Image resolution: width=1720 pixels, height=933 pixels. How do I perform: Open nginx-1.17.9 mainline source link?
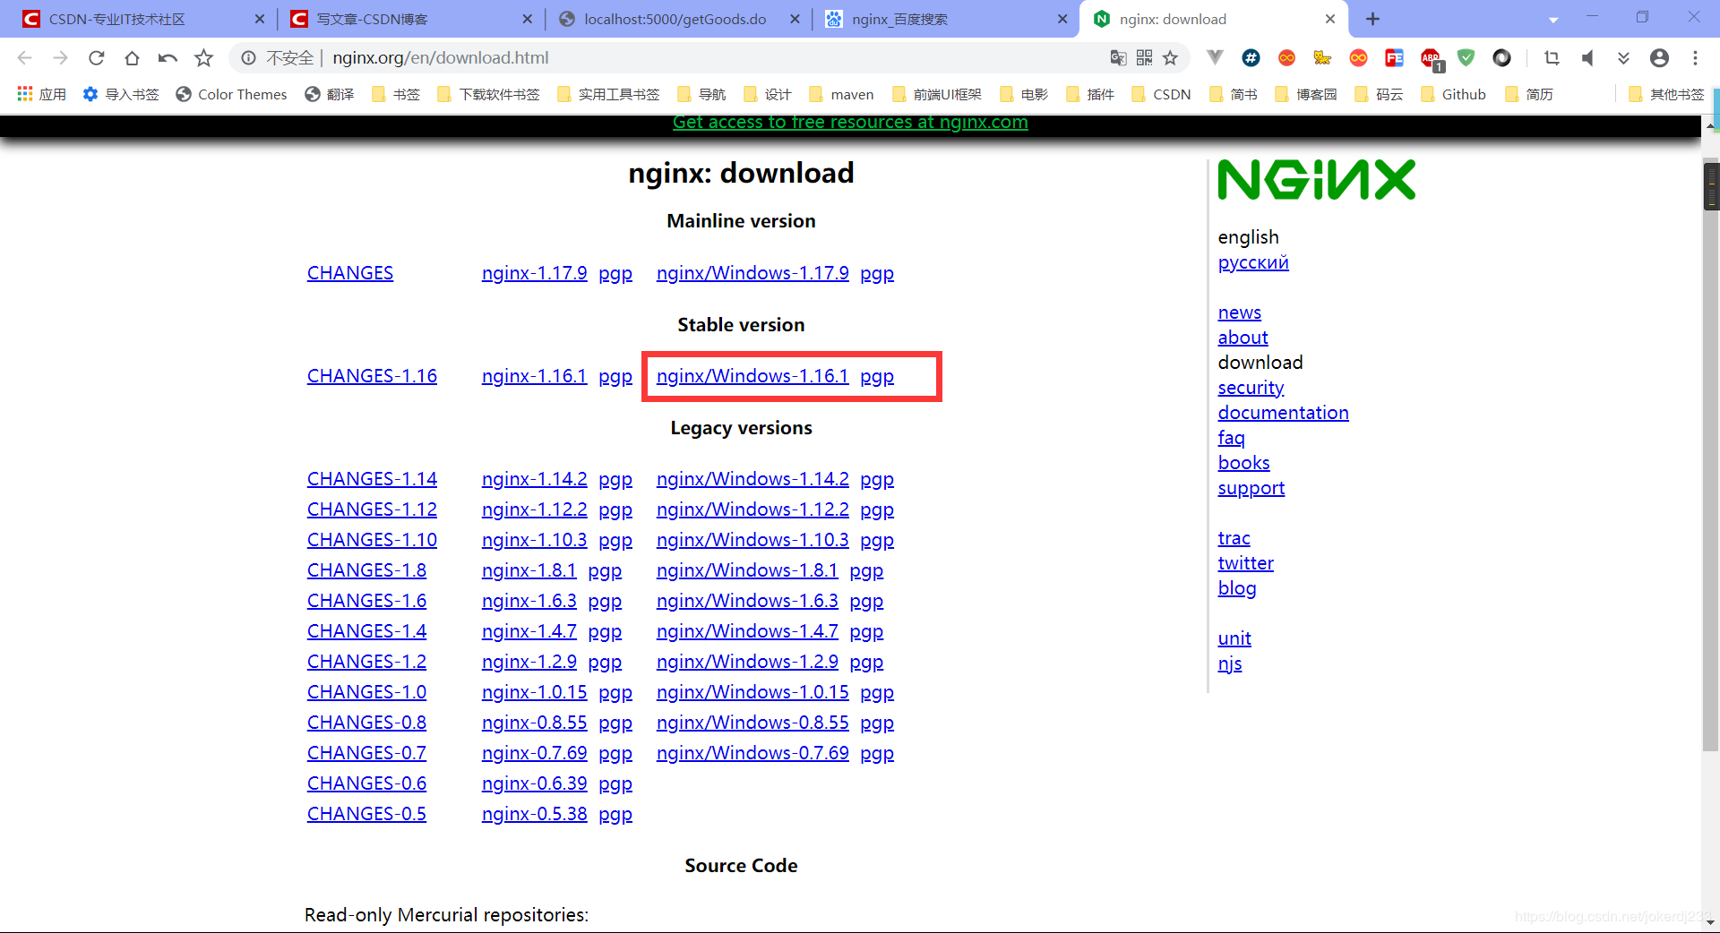click(535, 273)
